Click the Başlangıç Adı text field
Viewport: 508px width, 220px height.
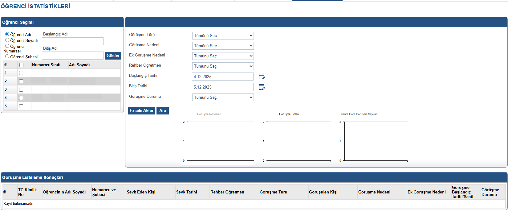click(x=73, y=41)
